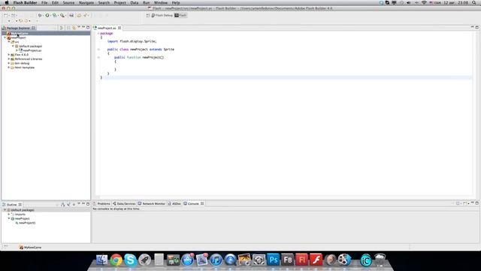
Task: Open Google Chrome from the Dock
Action: tap(116, 260)
